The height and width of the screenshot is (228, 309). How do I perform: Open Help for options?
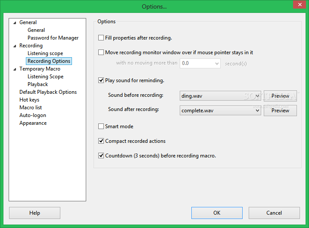pyautogui.click(x=34, y=213)
